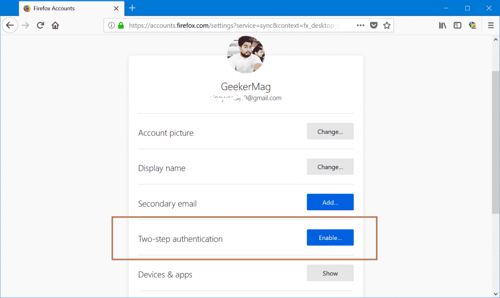Add a secondary email
Viewport: 500px width, 298px height.
pos(330,202)
